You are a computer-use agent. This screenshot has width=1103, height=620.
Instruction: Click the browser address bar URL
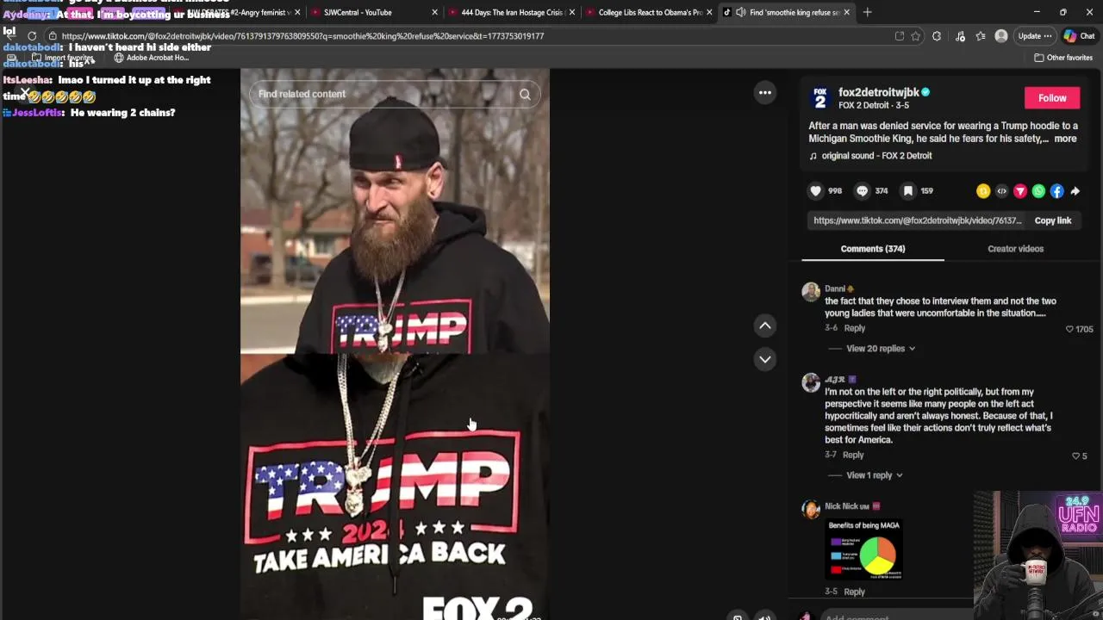[302, 36]
